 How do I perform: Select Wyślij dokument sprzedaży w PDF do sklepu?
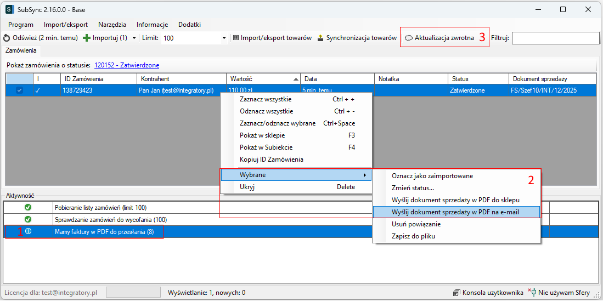click(x=457, y=200)
